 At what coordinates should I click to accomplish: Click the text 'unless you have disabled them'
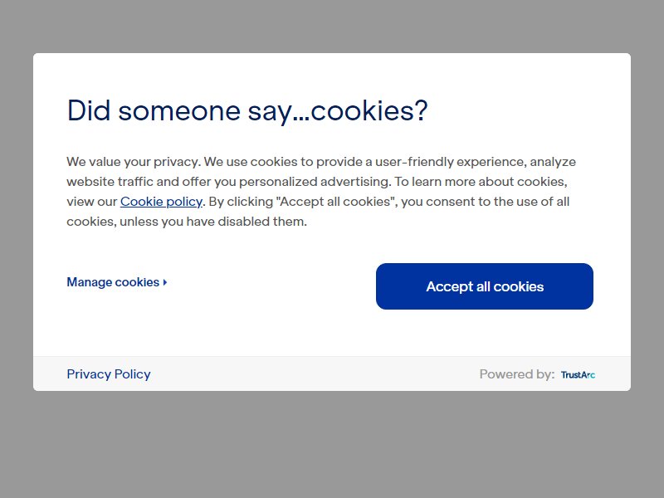click(x=212, y=222)
